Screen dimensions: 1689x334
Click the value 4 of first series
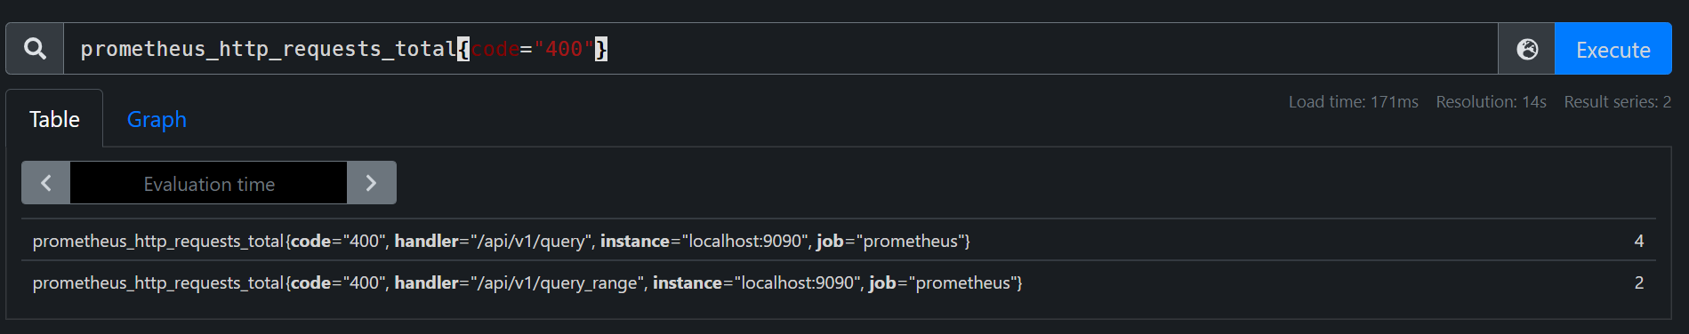click(x=1638, y=241)
